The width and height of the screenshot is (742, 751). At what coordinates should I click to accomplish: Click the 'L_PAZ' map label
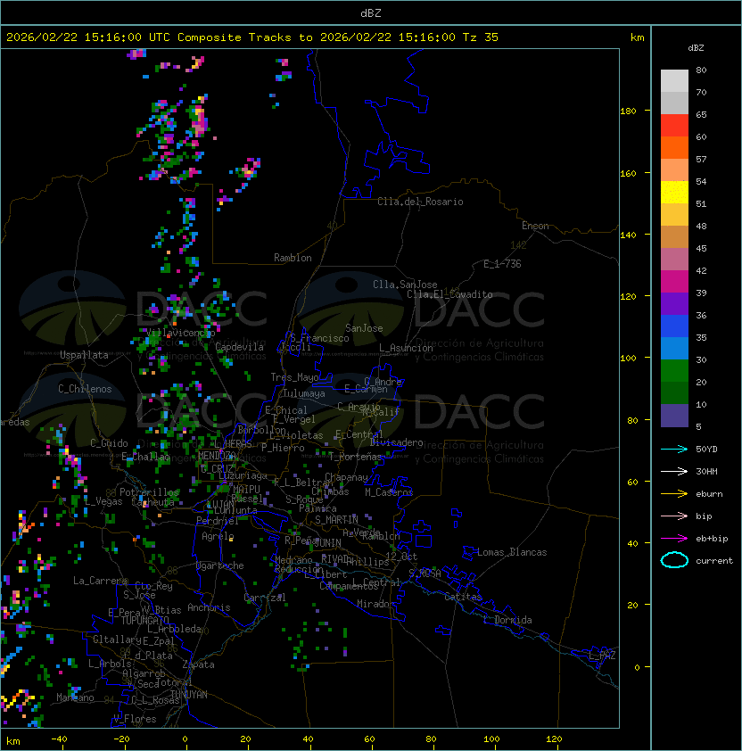[x=602, y=656]
